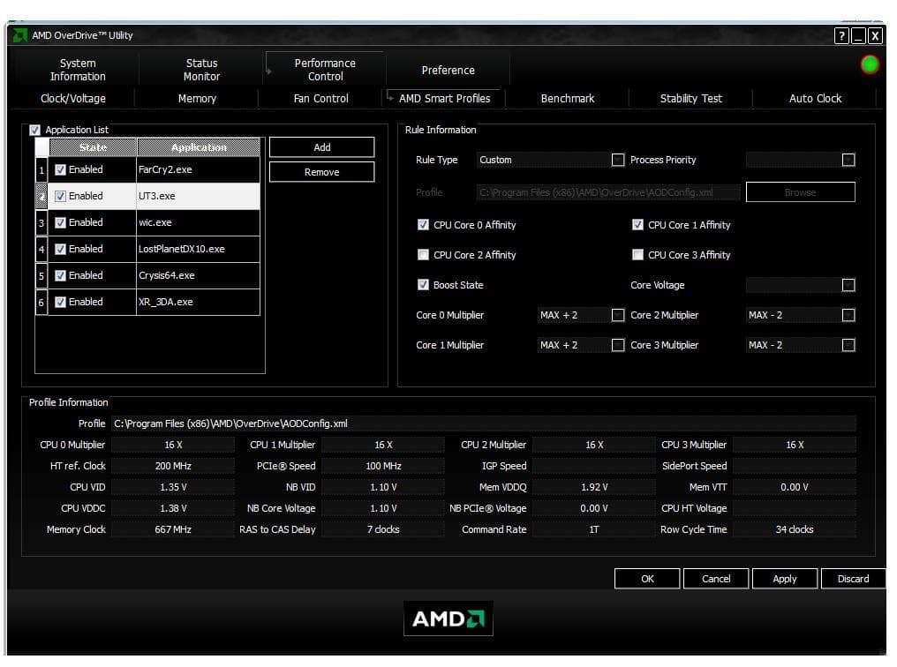Viewport: 897px width, 667px height.
Task: Switch to Fan Control sub-tab
Action: tap(321, 98)
